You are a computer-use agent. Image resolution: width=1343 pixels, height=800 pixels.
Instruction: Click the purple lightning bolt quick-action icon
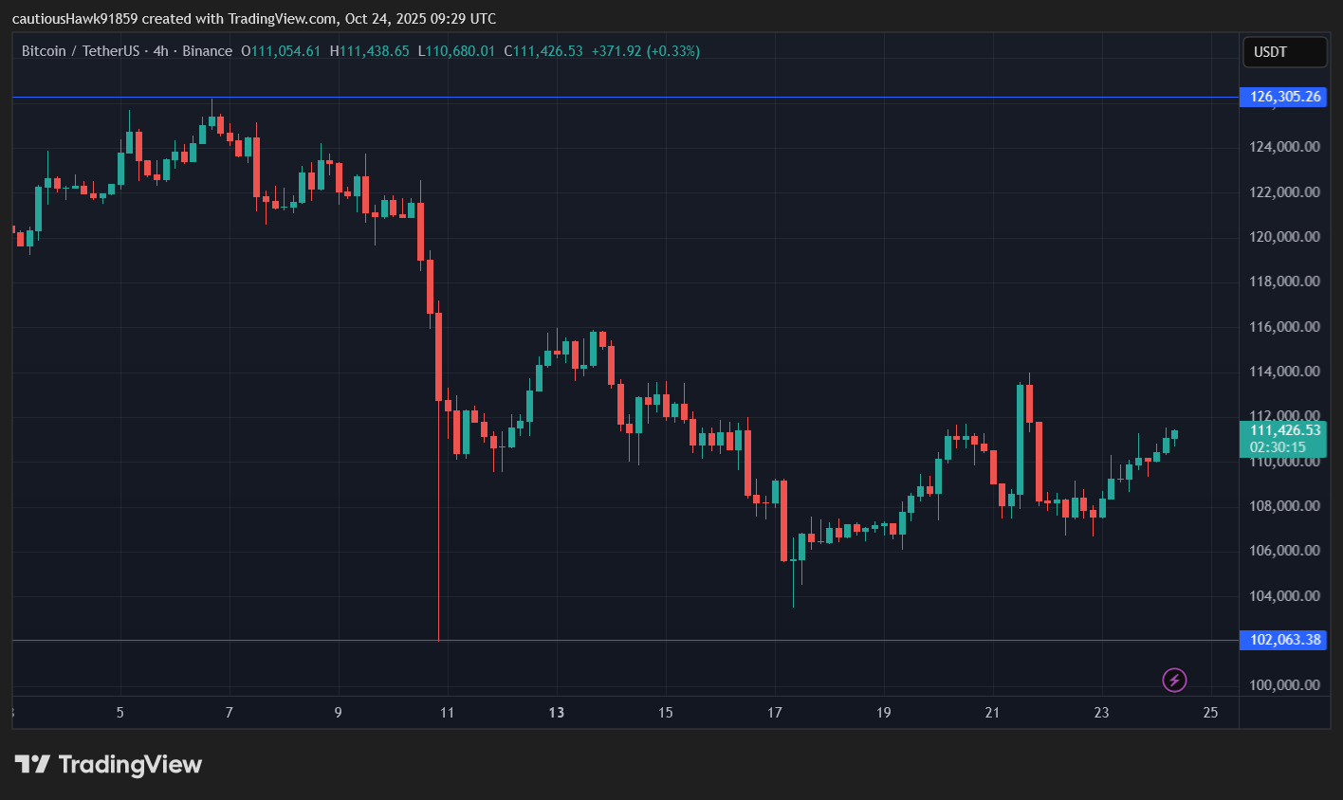(x=1174, y=681)
